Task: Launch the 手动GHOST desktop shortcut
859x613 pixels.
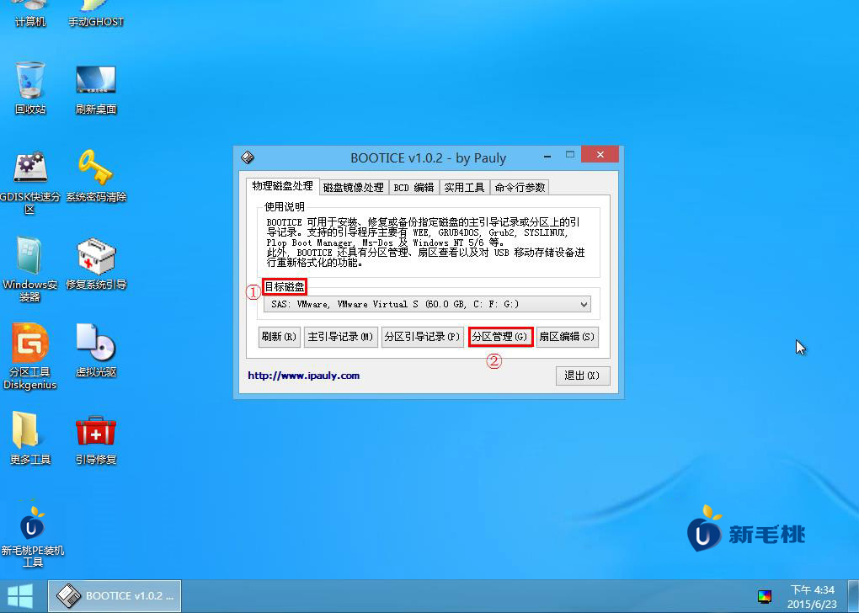Action: (96, 13)
